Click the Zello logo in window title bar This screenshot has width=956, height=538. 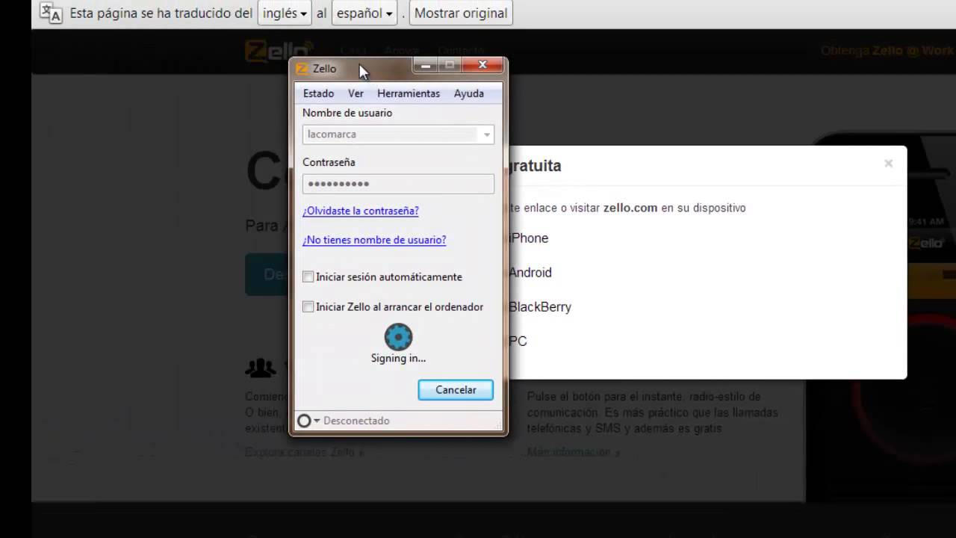(302, 69)
